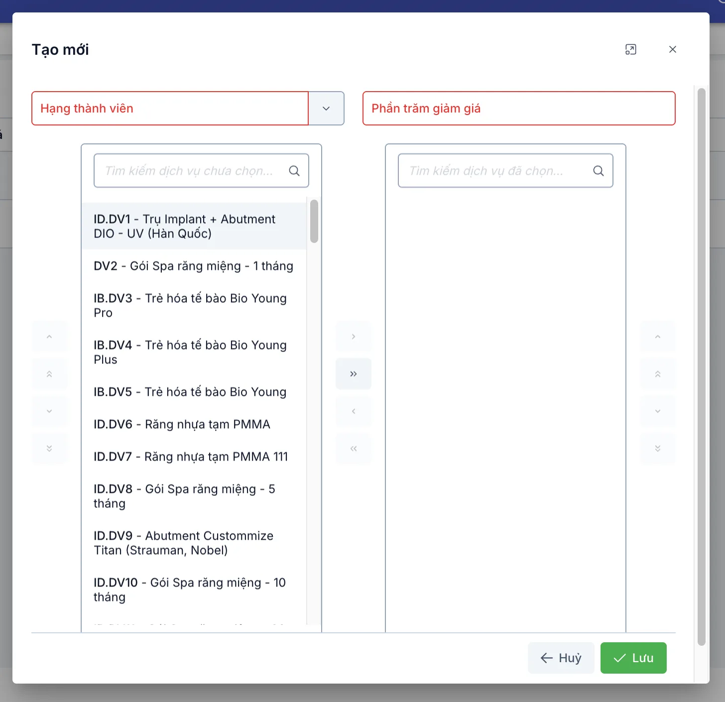Select ID.DV10 Gói Spa răng miệng 10 tháng
The height and width of the screenshot is (702, 725).
coord(194,589)
